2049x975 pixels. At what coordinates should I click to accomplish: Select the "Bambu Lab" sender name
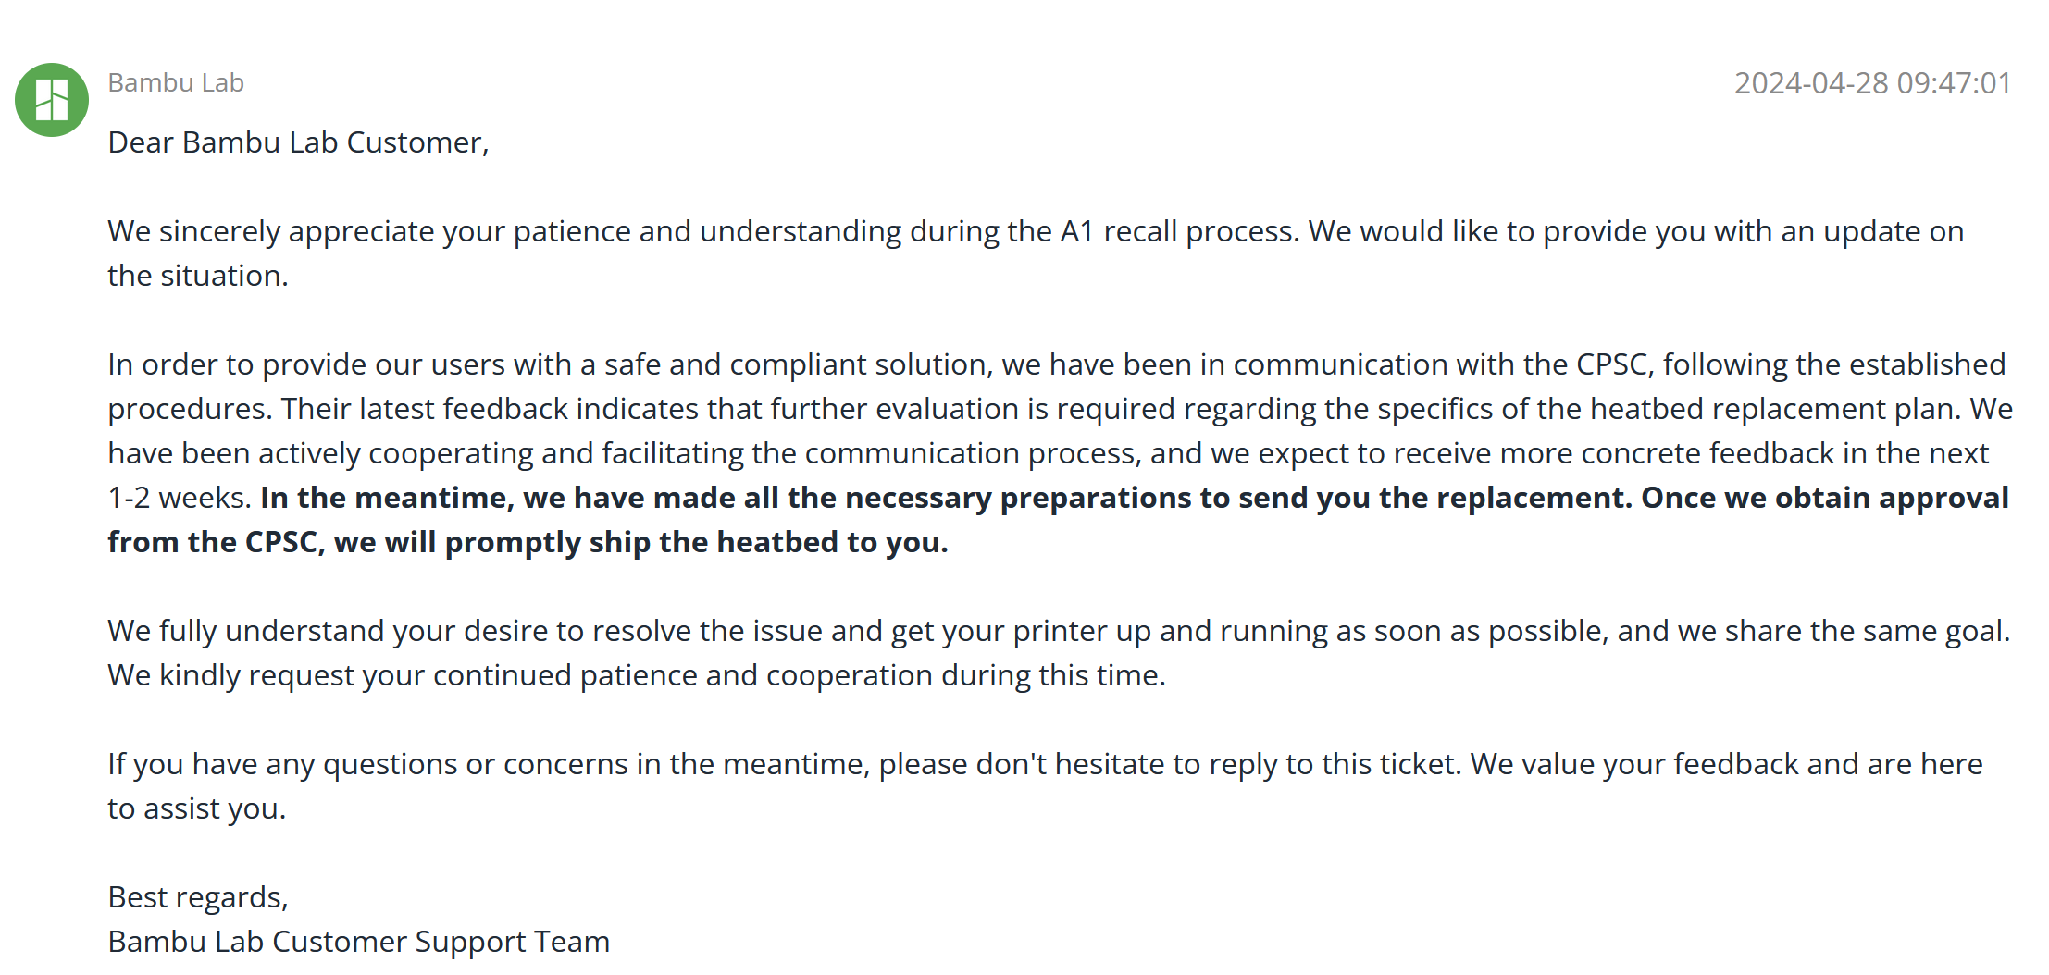pos(176,83)
